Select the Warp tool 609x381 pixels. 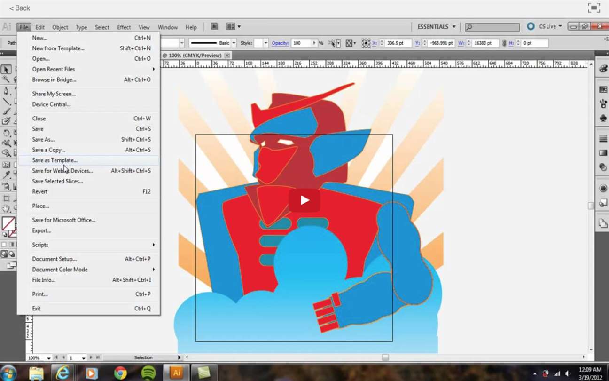tap(6, 143)
